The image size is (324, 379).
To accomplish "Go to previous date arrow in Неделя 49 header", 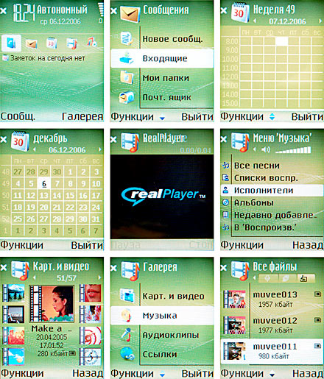I will (x=255, y=21).
